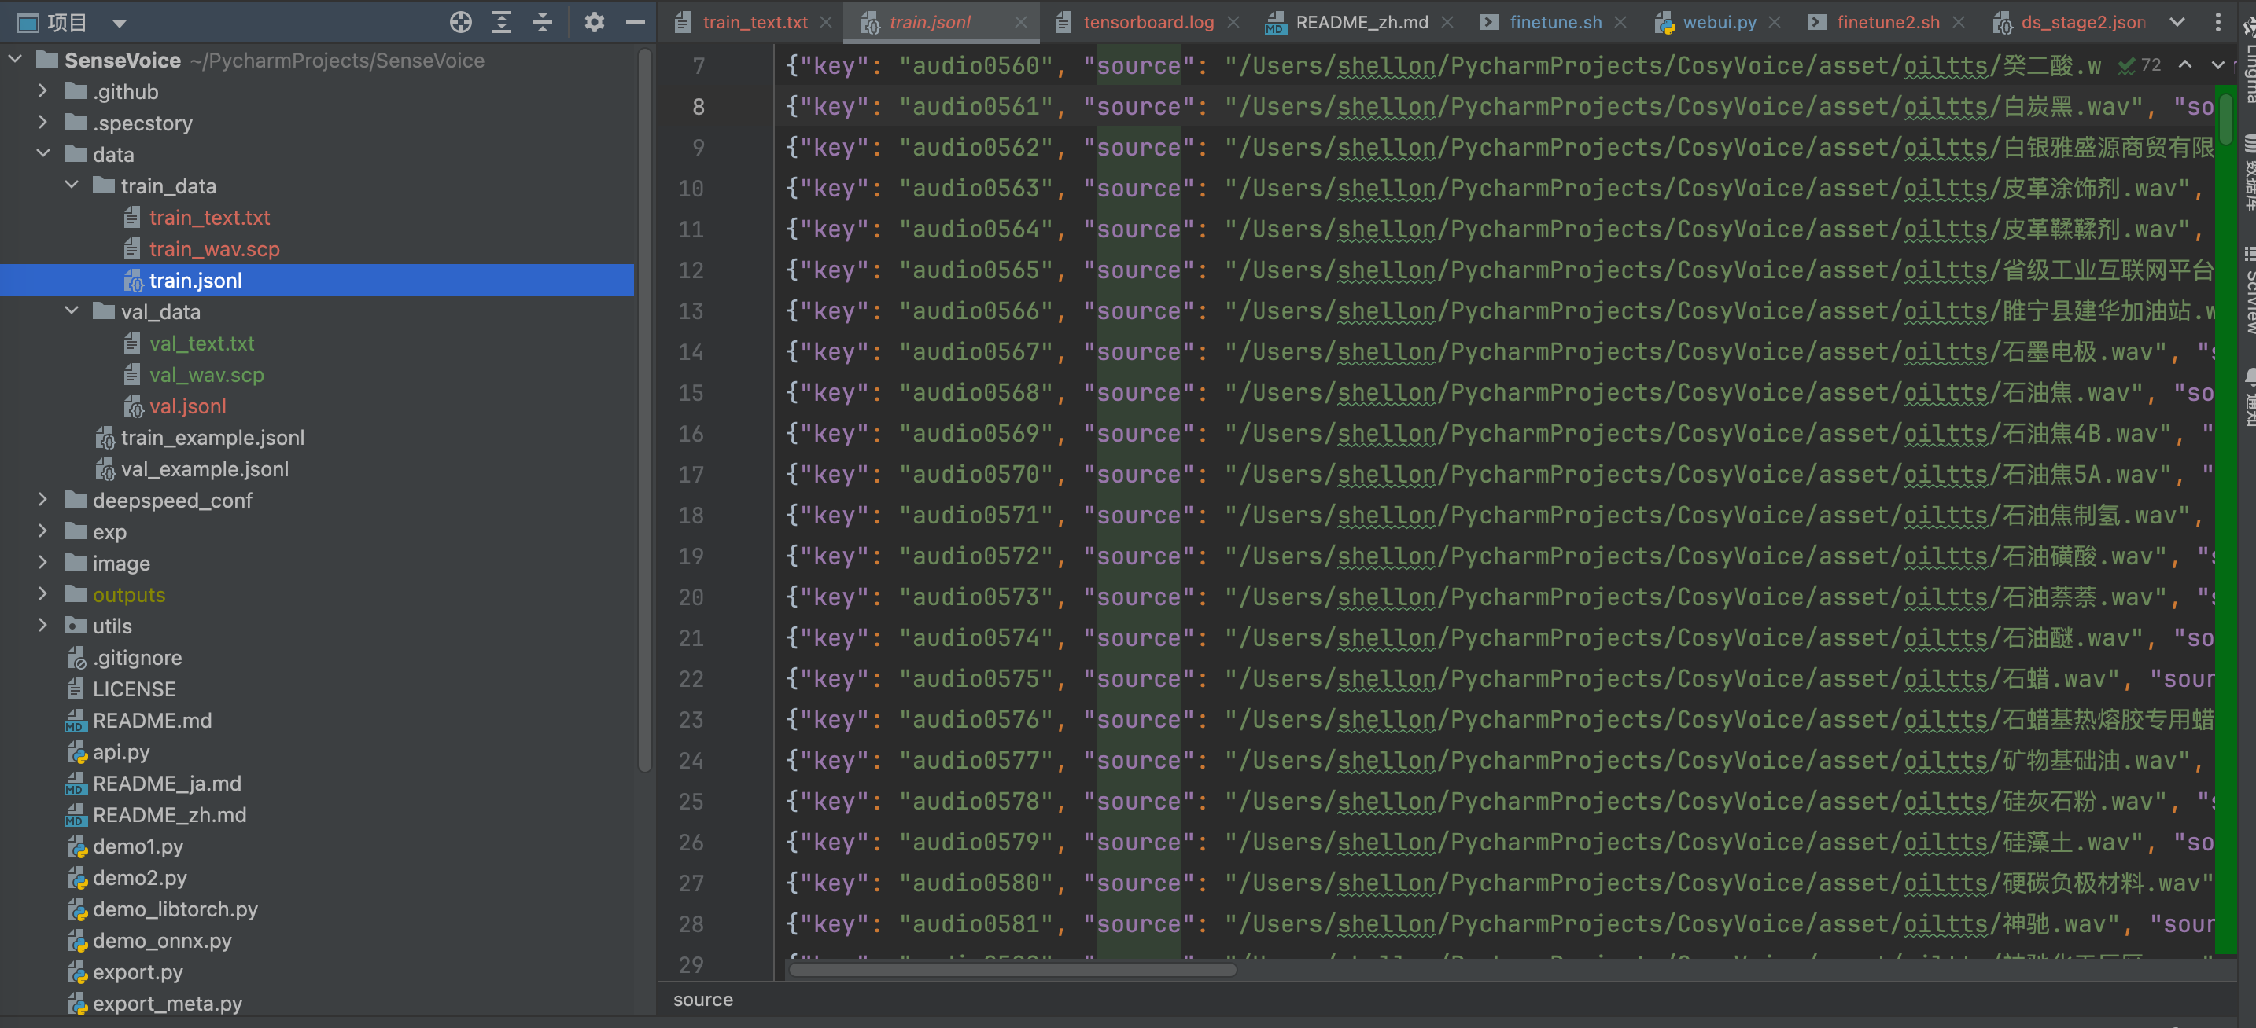Open the inspection checkmark widget showing 72
Viewport: 2256px width, 1028px height.
click(2140, 64)
